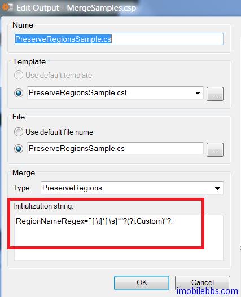Click the PreserveRegionsSample.cs file name field
Screen dimensions: 241x297
115,148
